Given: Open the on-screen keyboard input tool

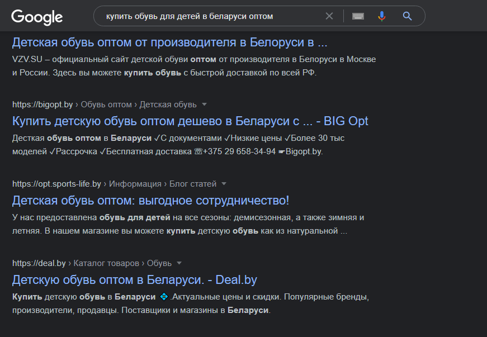Looking at the screenshot, I should click(358, 16).
